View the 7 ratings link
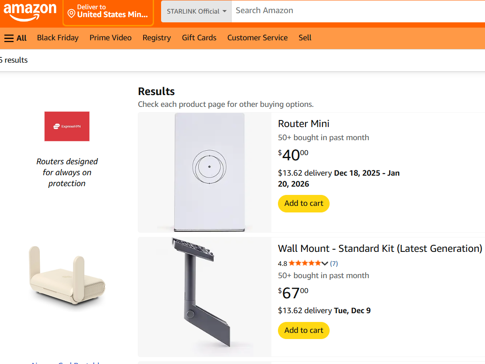485x364 pixels. pos(334,263)
